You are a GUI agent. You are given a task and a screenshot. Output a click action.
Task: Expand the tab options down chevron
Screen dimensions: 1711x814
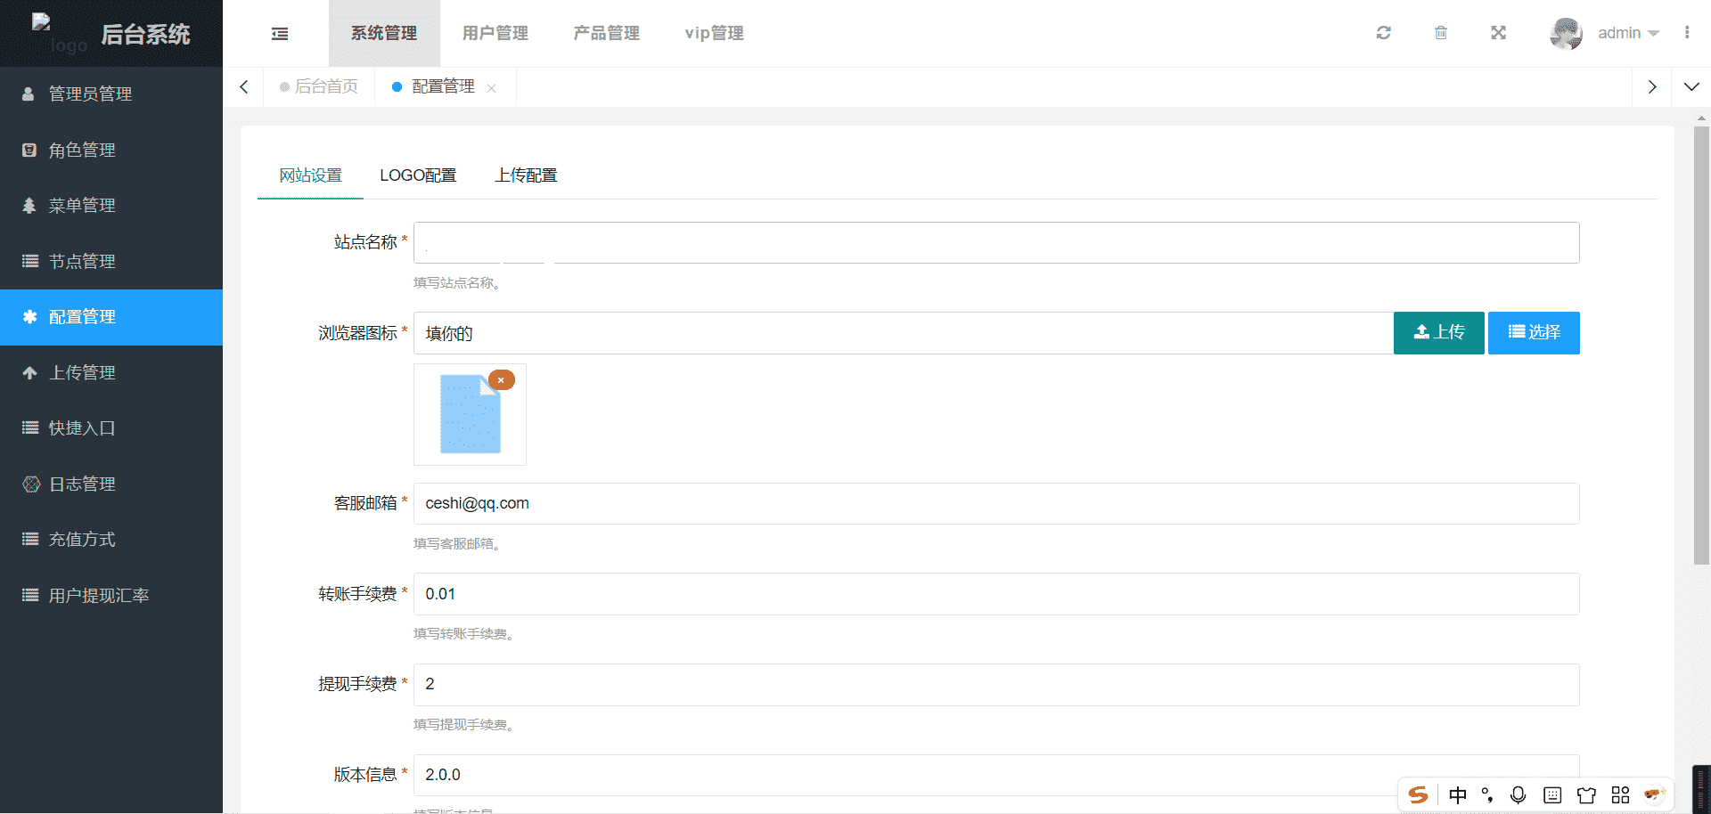(1691, 87)
